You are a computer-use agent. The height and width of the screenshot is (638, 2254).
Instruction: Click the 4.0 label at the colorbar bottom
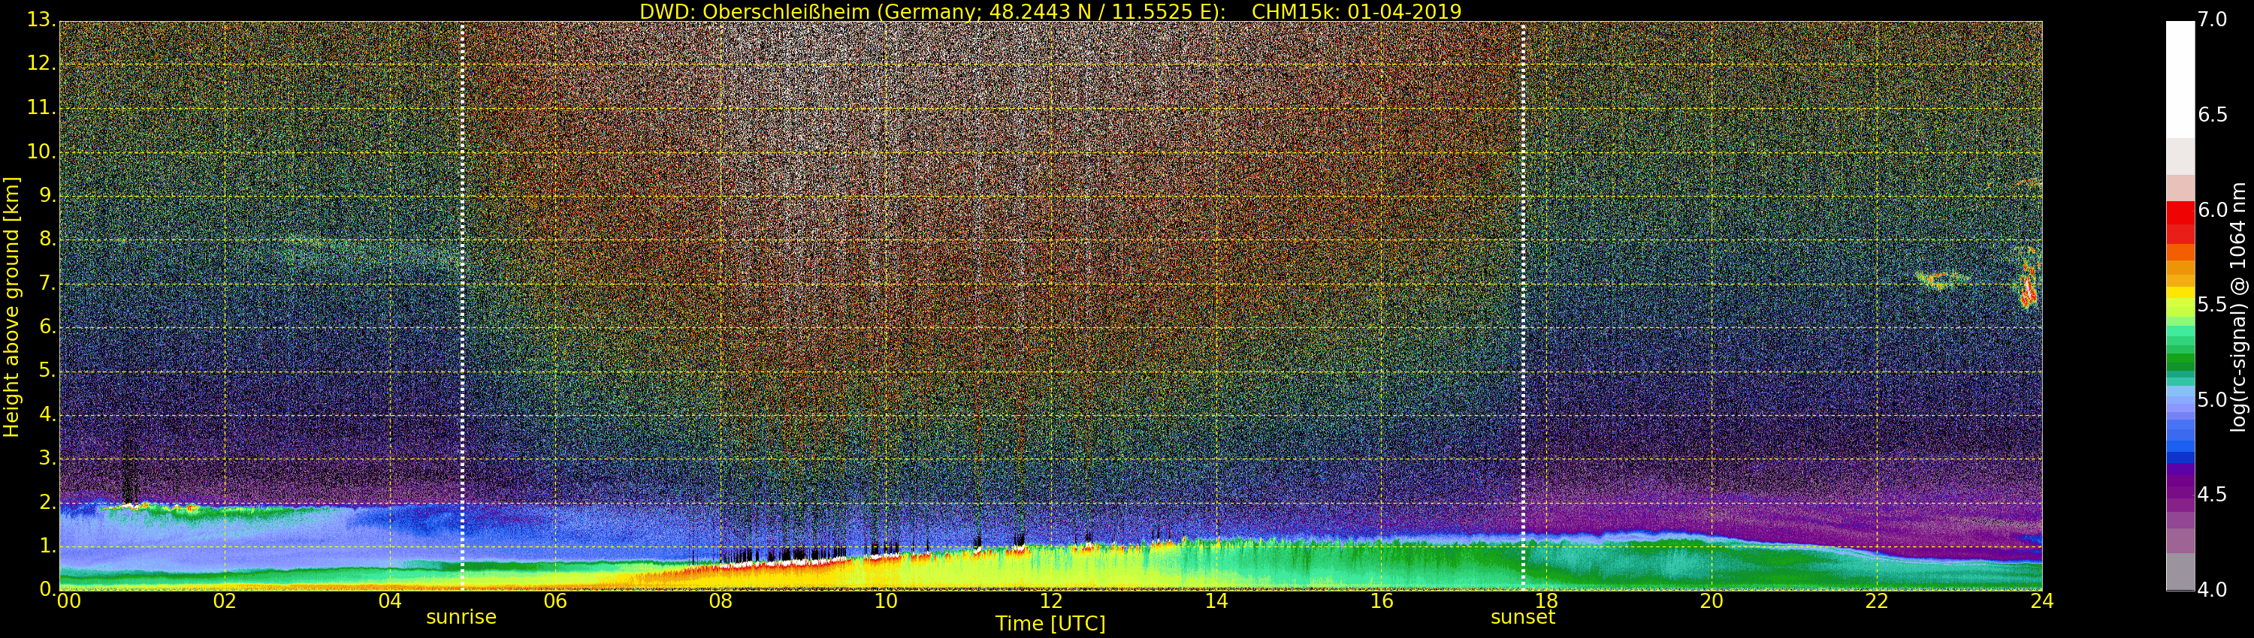pos(2212,590)
